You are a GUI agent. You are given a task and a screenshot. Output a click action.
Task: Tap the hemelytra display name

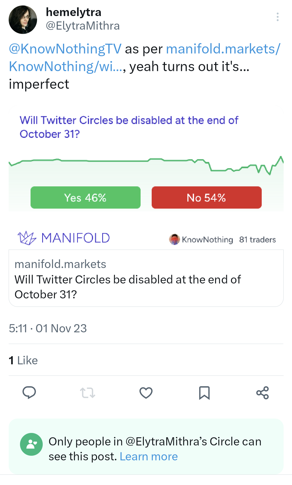tap(74, 12)
